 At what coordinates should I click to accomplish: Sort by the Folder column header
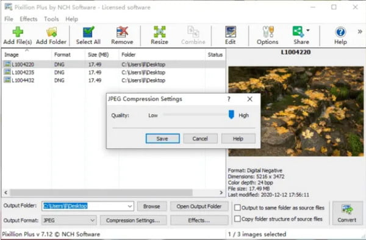coord(162,55)
